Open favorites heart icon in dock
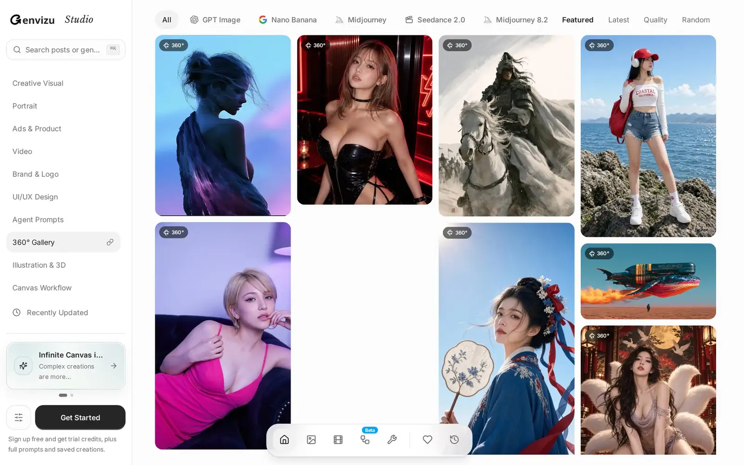 [427, 439]
